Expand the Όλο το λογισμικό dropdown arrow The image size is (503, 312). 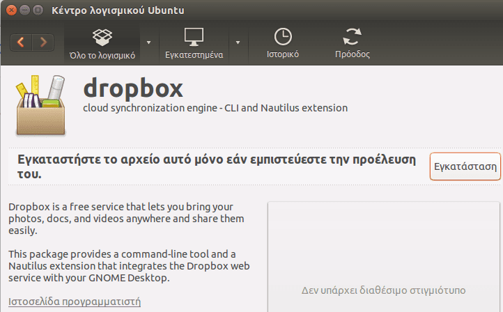[x=148, y=42]
